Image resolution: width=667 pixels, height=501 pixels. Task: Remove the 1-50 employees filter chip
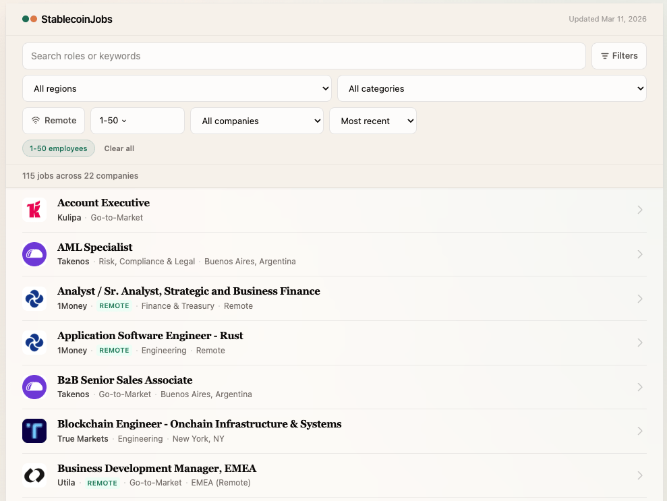pyautogui.click(x=58, y=148)
